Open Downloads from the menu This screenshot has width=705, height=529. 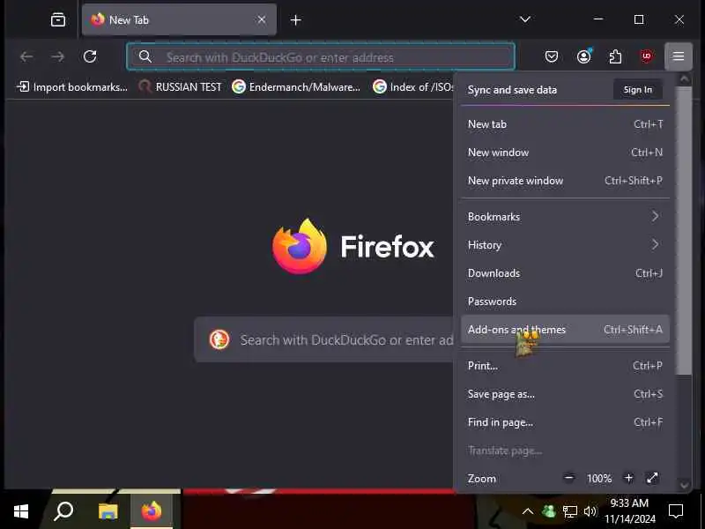[x=565, y=273]
